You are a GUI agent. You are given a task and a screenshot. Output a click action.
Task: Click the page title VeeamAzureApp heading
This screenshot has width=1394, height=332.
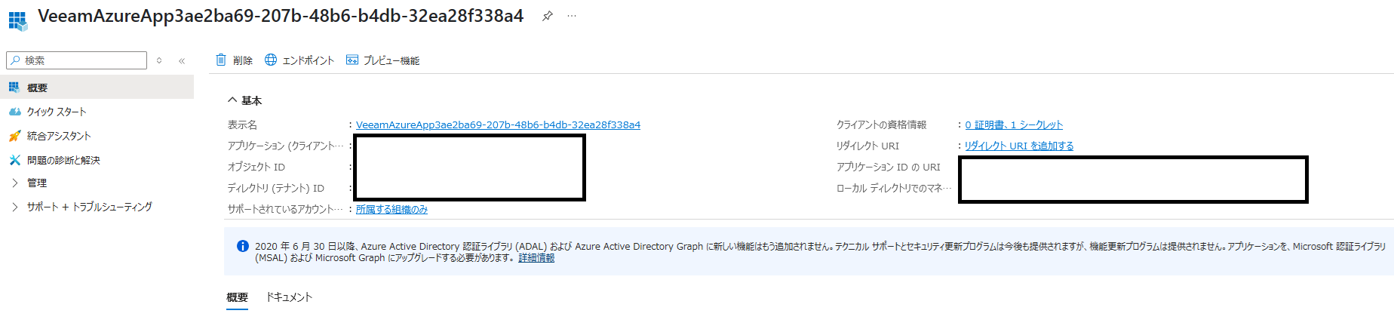[x=281, y=16]
